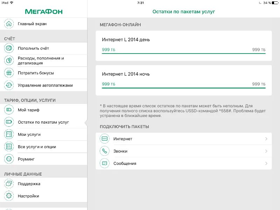
Task: Tap the 7:31 clock in status bar
Action: (141, 3)
